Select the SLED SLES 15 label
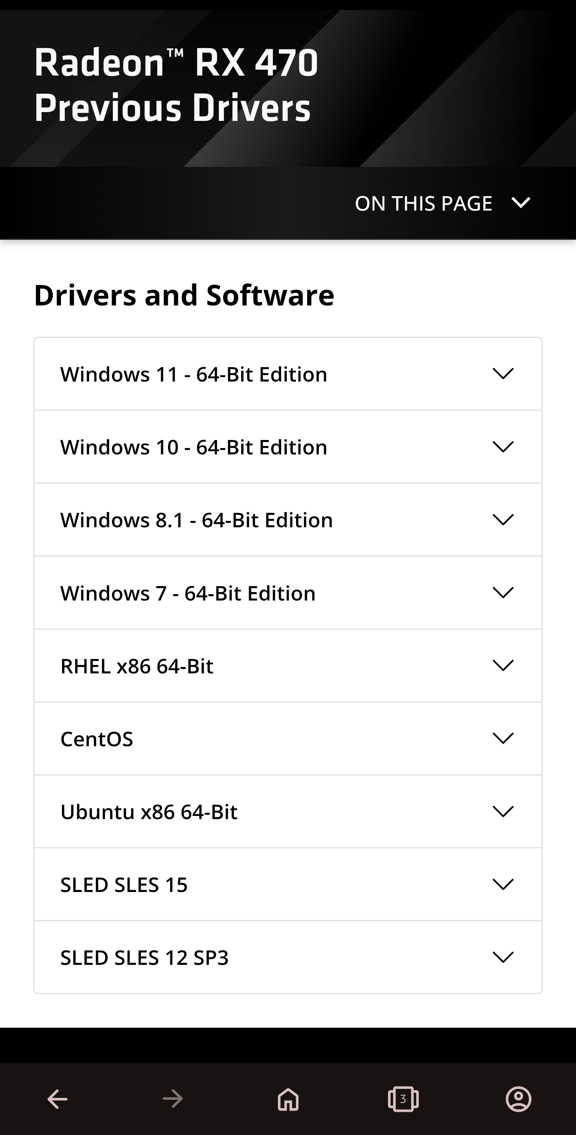The width and height of the screenshot is (576, 1135). (x=124, y=885)
